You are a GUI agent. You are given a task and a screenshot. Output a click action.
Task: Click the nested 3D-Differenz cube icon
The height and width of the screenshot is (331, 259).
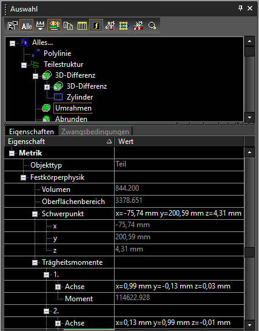pos(58,86)
